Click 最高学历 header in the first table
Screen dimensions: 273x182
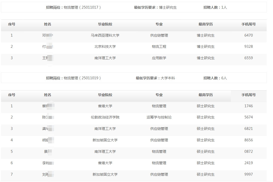(205, 24)
